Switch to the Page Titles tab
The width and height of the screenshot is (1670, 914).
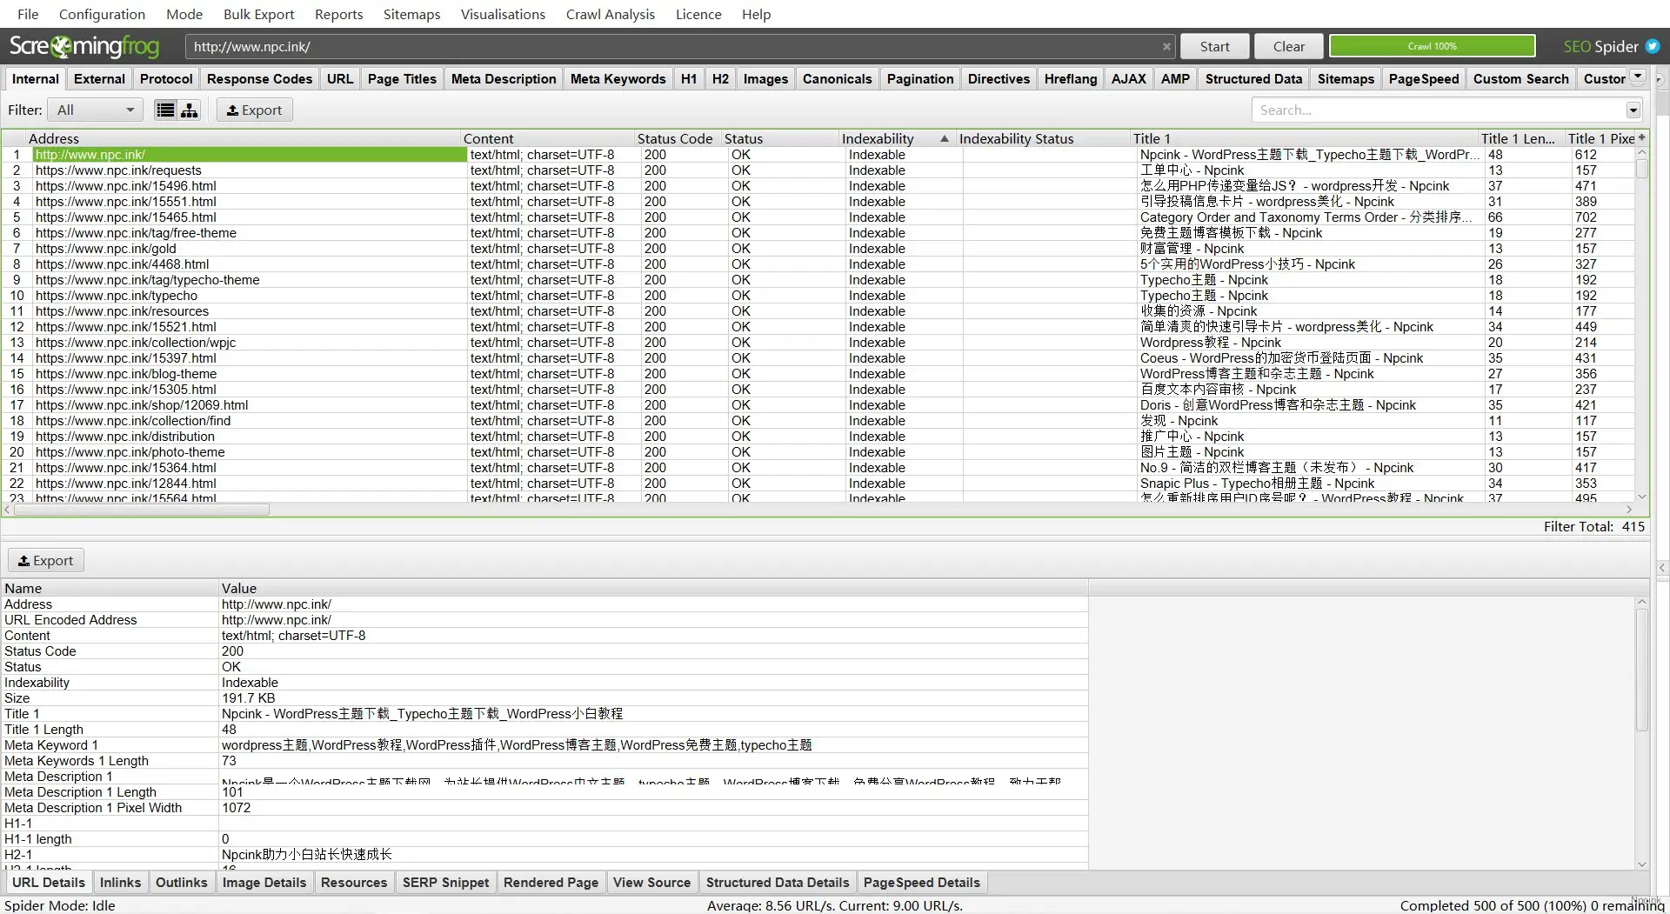[402, 78]
